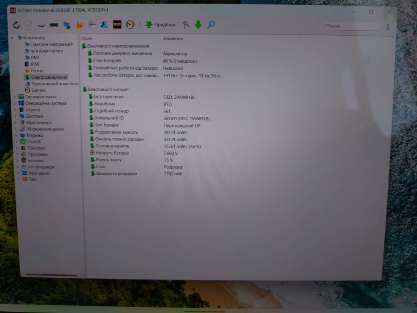
Task: Click the Безпека shield icon
Action: [24, 160]
